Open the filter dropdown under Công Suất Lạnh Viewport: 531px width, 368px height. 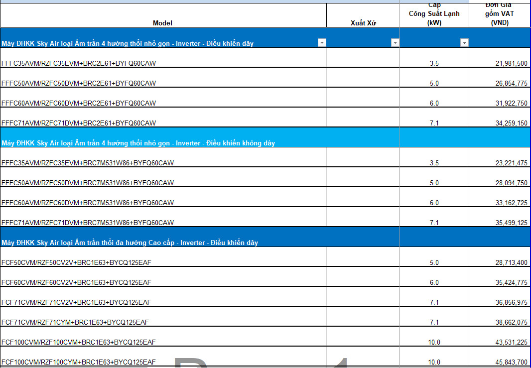pos(464,43)
